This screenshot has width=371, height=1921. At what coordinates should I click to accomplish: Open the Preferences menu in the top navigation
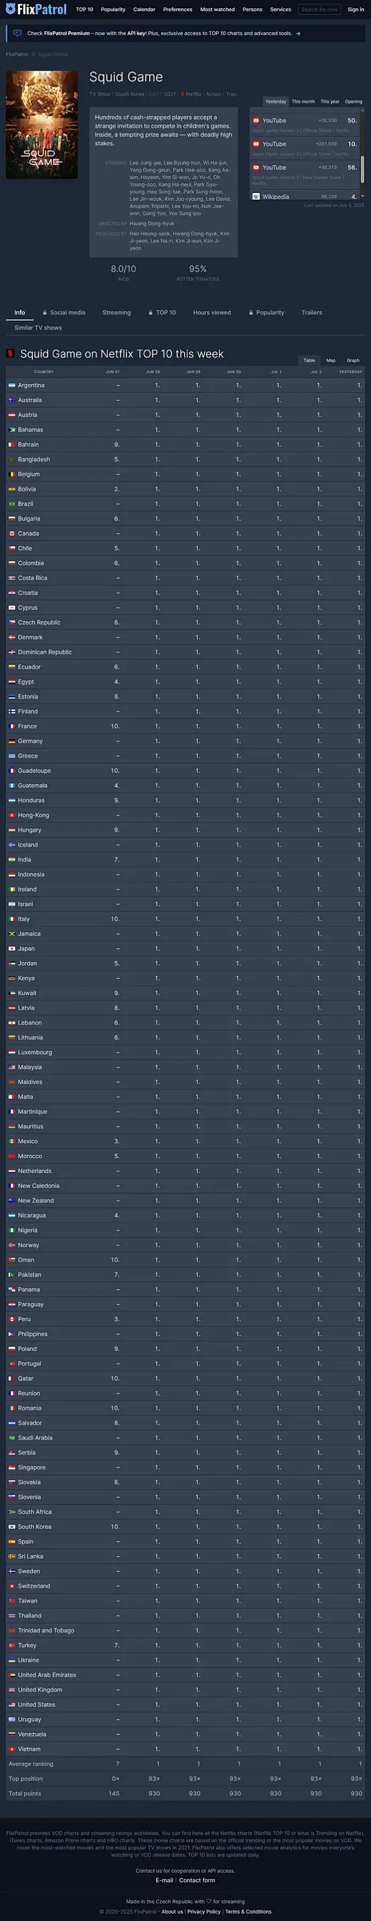click(177, 10)
